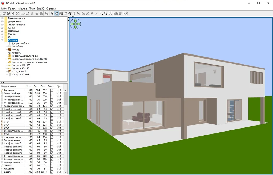
Task: Expand the Ванная комната tree folder
Action: (2, 18)
